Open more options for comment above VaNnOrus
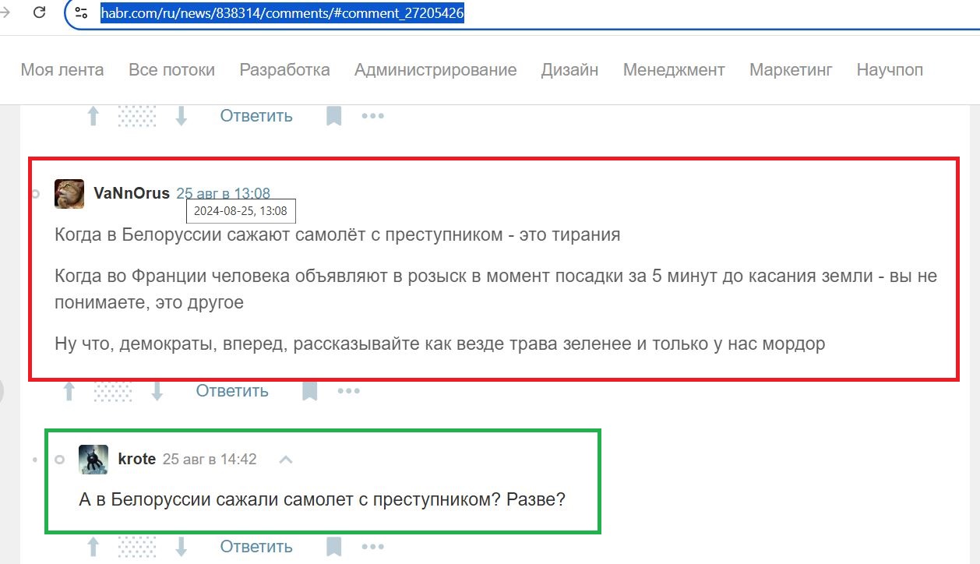 point(373,116)
